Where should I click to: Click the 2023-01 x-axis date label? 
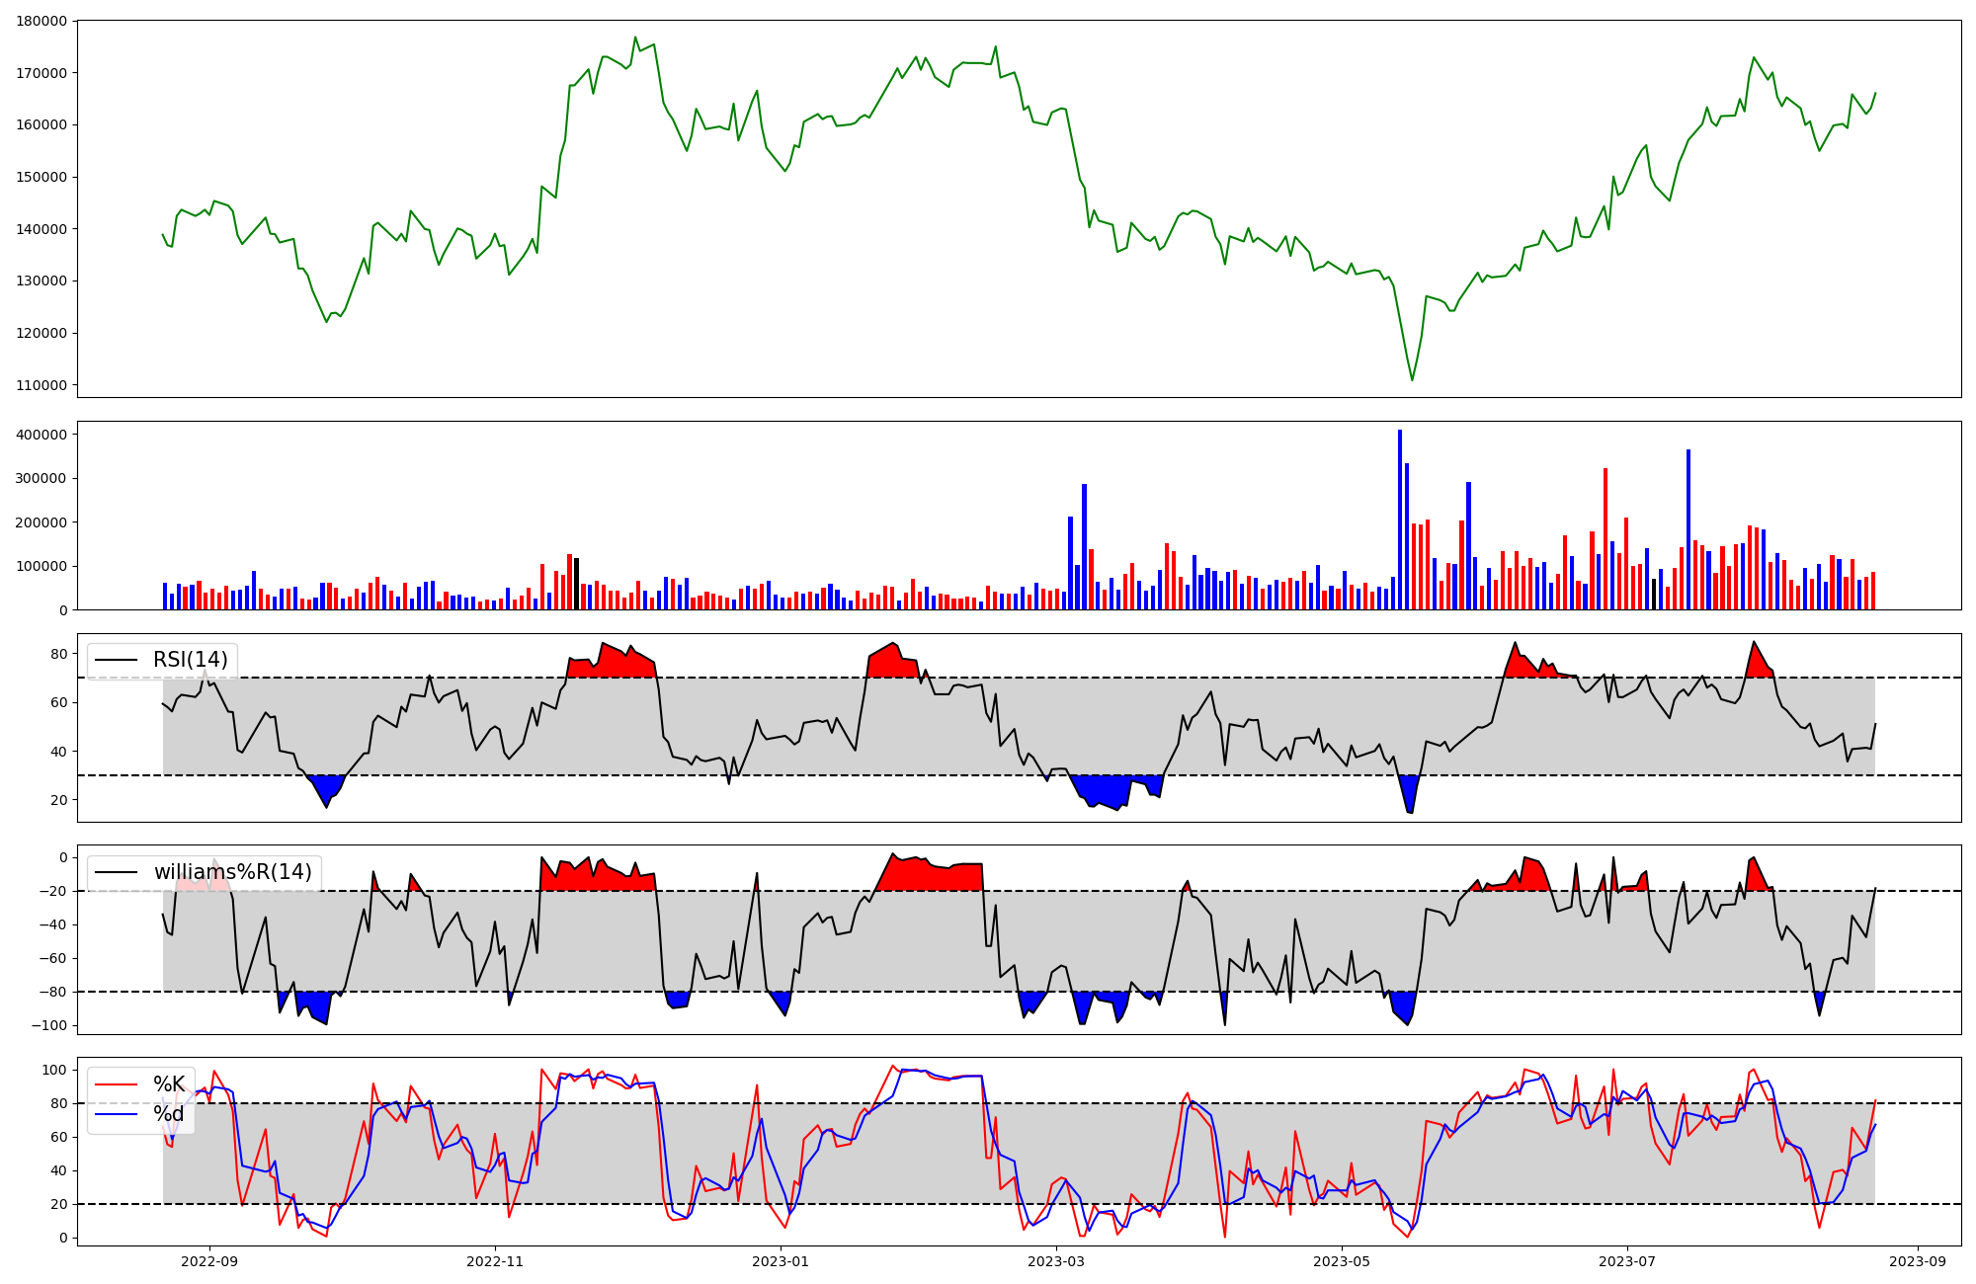(781, 1261)
